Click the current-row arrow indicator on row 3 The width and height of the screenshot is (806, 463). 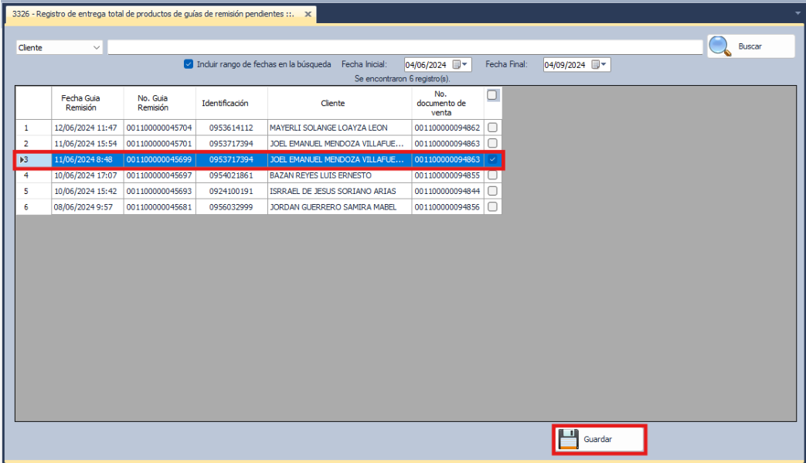(x=22, y=159)
